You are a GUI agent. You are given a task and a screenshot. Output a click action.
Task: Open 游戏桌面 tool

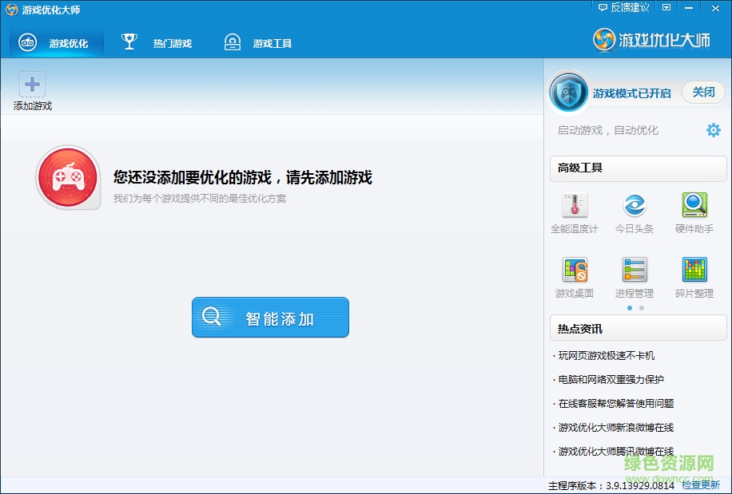(x=575, y=271)
